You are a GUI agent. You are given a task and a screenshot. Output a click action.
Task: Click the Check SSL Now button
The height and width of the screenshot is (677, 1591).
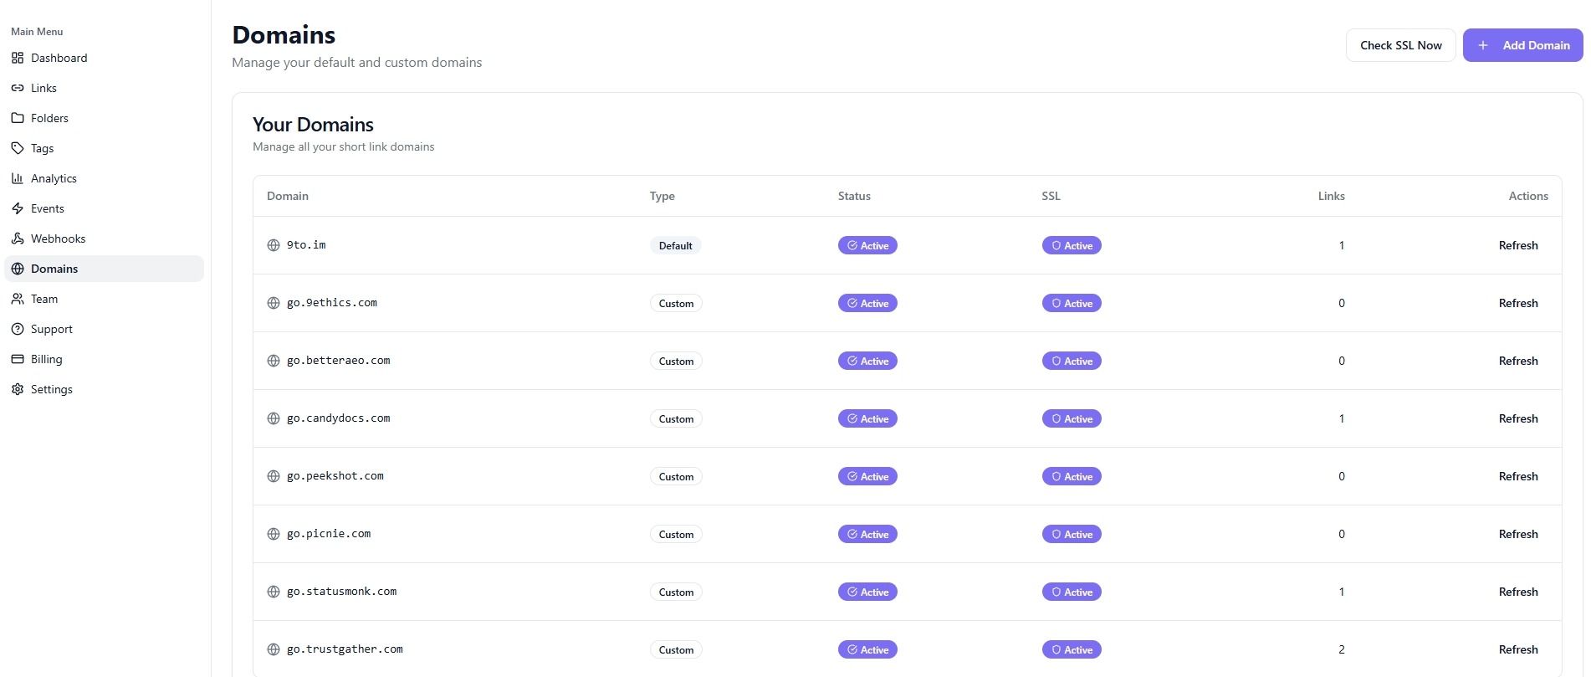tap(1401, 45)
